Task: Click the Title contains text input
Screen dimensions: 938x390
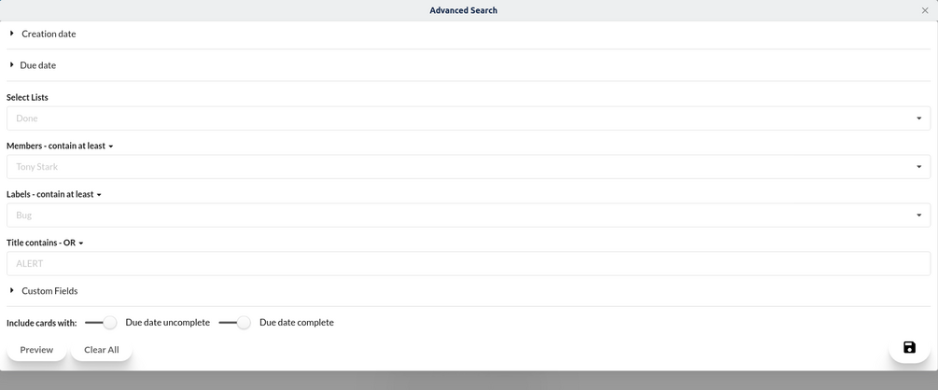Action: (467, 264)
